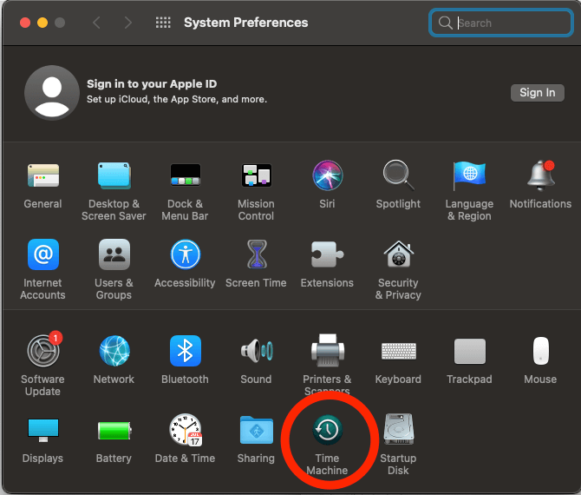Viewport: 581px width, 495px height.
Task: Open General preferences pane
Action: pos(42,176)
